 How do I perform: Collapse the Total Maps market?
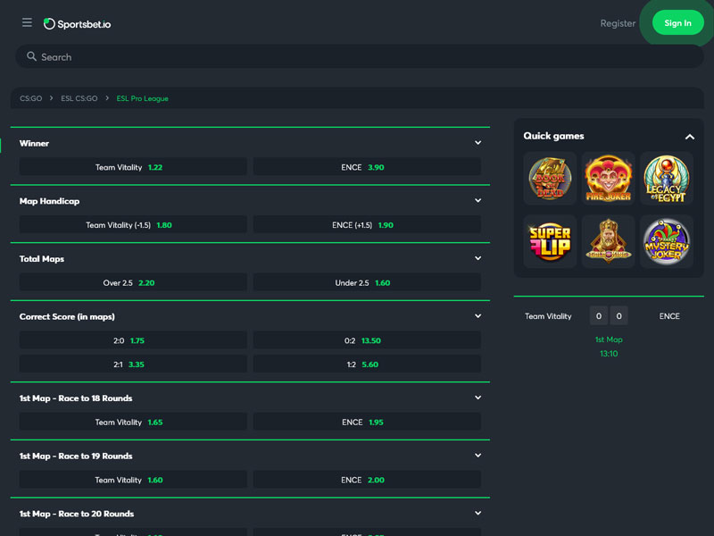[x=477, y=258]
